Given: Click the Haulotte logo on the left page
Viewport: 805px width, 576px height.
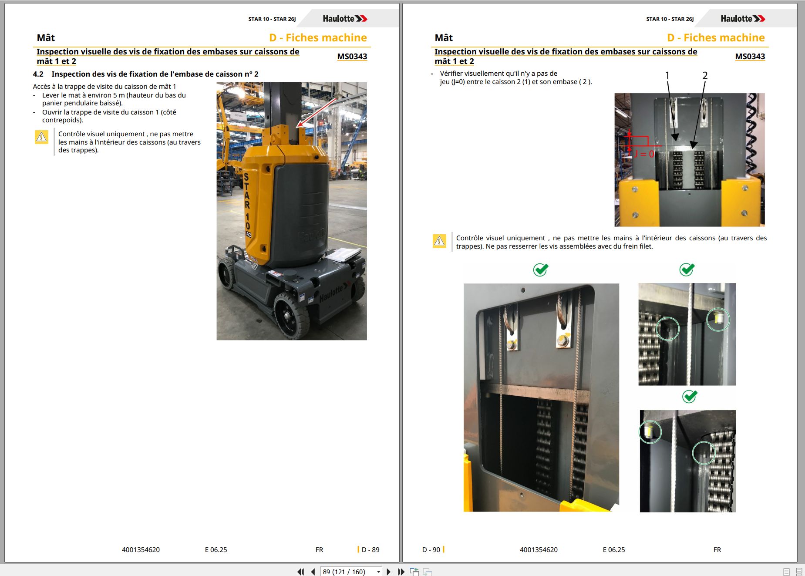Looking at the screenshot, I should coord(345,19).
